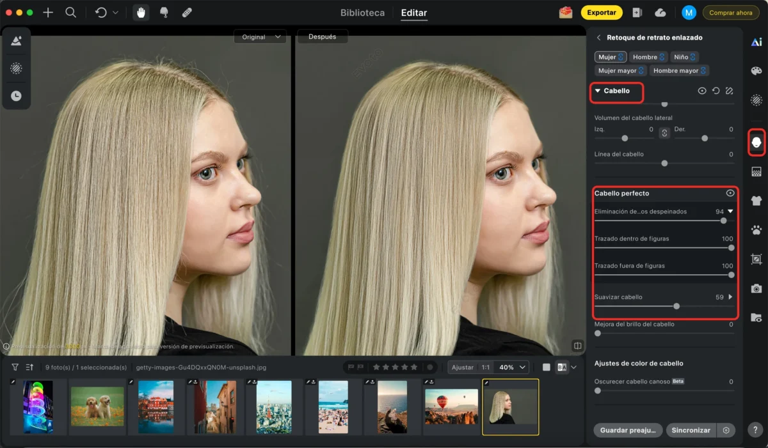Click the undo circular arrow icon
Screen dimensions: 768x448
(x=100, y=12)
